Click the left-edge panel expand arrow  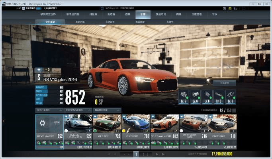pyautogui.click(x=3, y=121)
